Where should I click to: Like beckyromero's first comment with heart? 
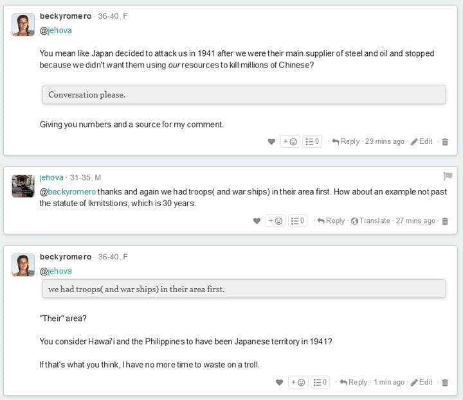click(271, 142)
